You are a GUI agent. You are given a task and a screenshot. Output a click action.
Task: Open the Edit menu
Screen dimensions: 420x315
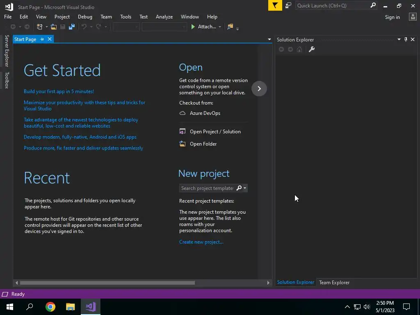pos(23,16)
